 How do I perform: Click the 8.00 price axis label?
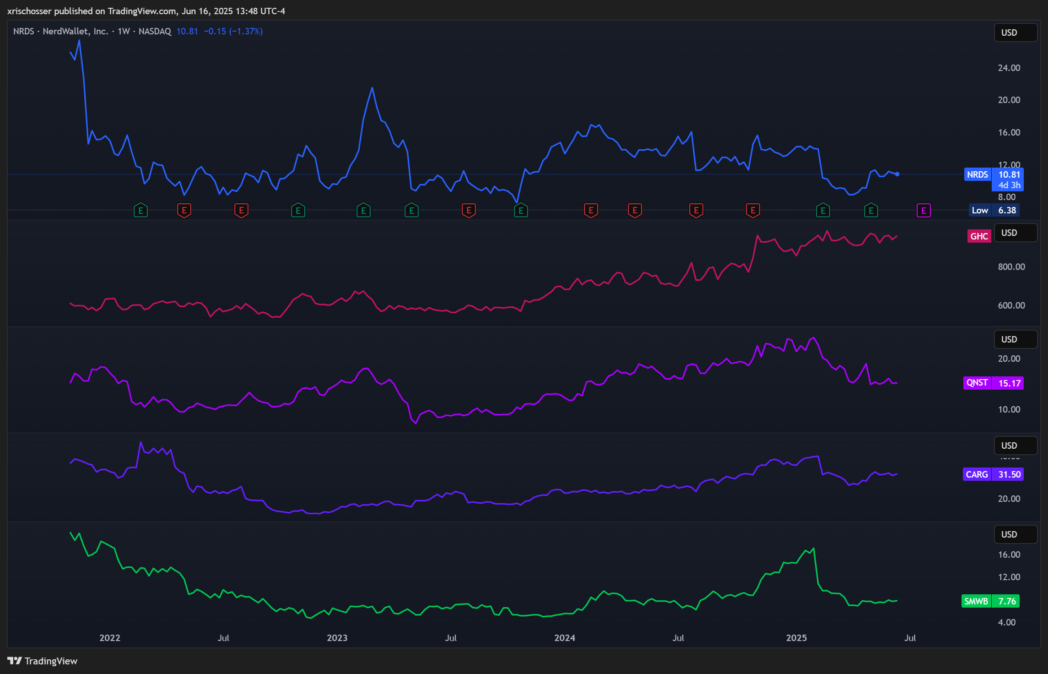pos(1007,197)
